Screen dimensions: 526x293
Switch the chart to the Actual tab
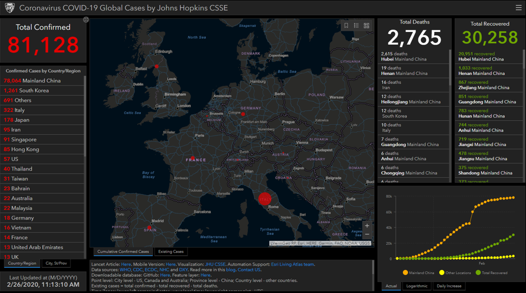(391, 286)
